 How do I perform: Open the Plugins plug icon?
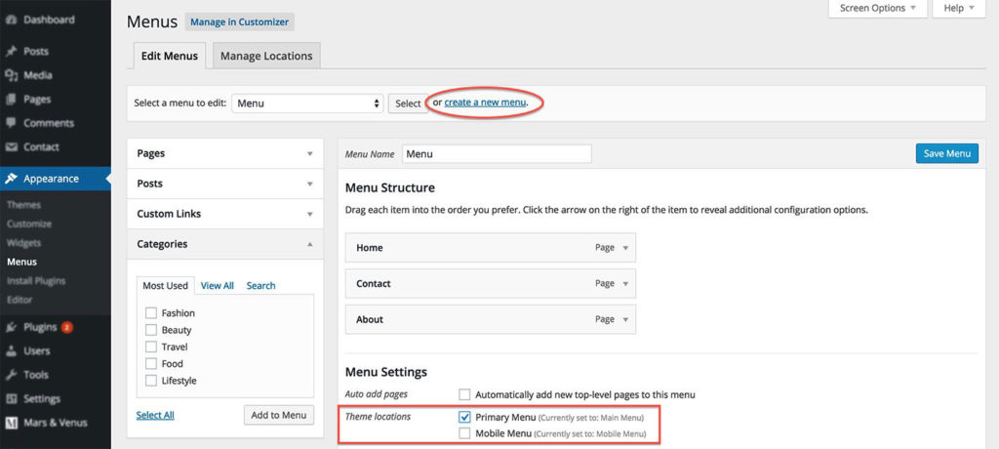[11, 327]
